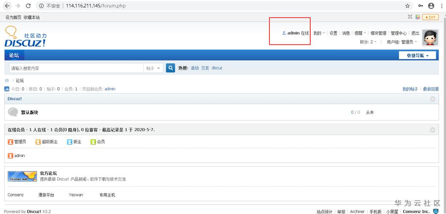Open 模块管理 link
446x214 pixels.
pos(378,33)
